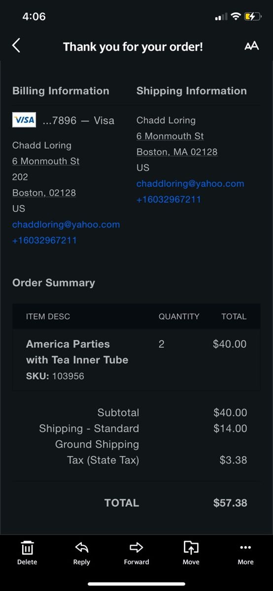Tap the back arrow in the header
The height and width of the screenshot is (591, 273).
(16, 46)
